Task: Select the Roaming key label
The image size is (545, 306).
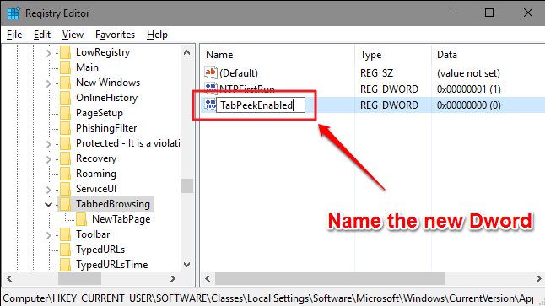Action: [96, 174]
